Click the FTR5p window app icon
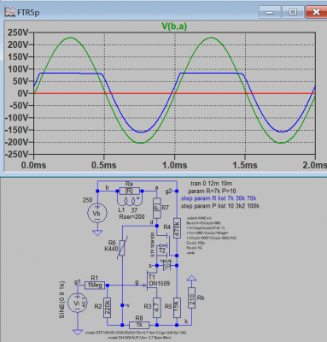This screenshot has height=342, width=327. coord(9,12)
